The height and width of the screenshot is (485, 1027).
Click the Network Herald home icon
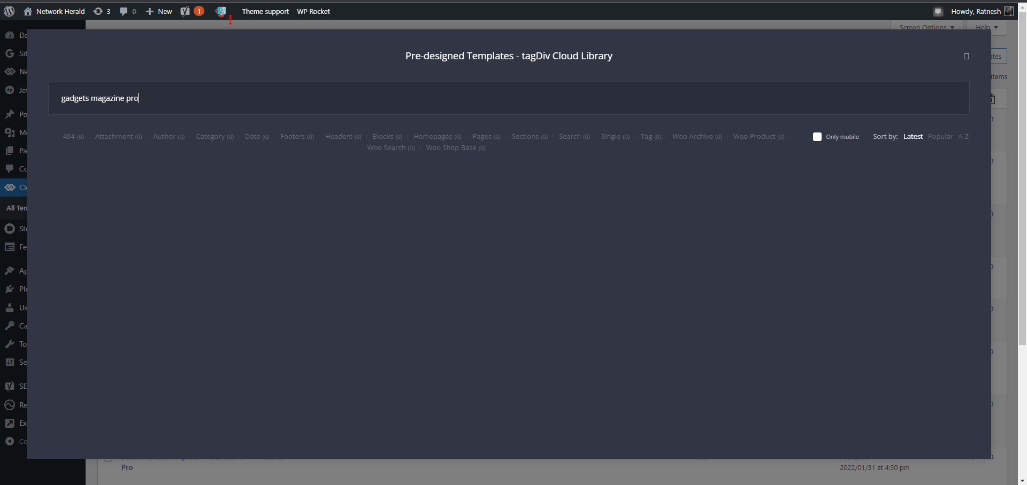coord(28,11)
